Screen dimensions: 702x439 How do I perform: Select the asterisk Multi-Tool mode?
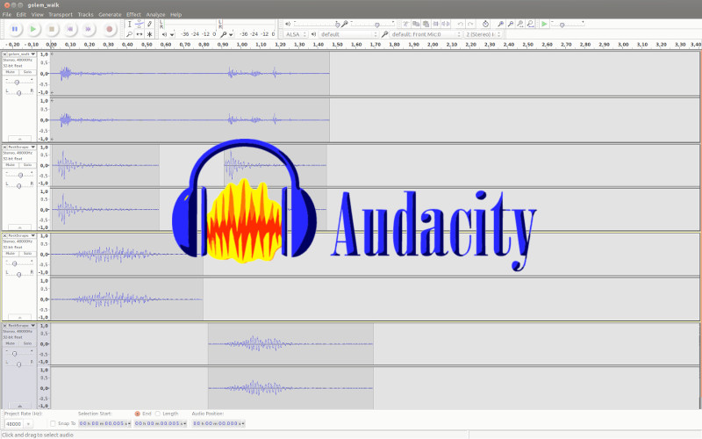149,34
